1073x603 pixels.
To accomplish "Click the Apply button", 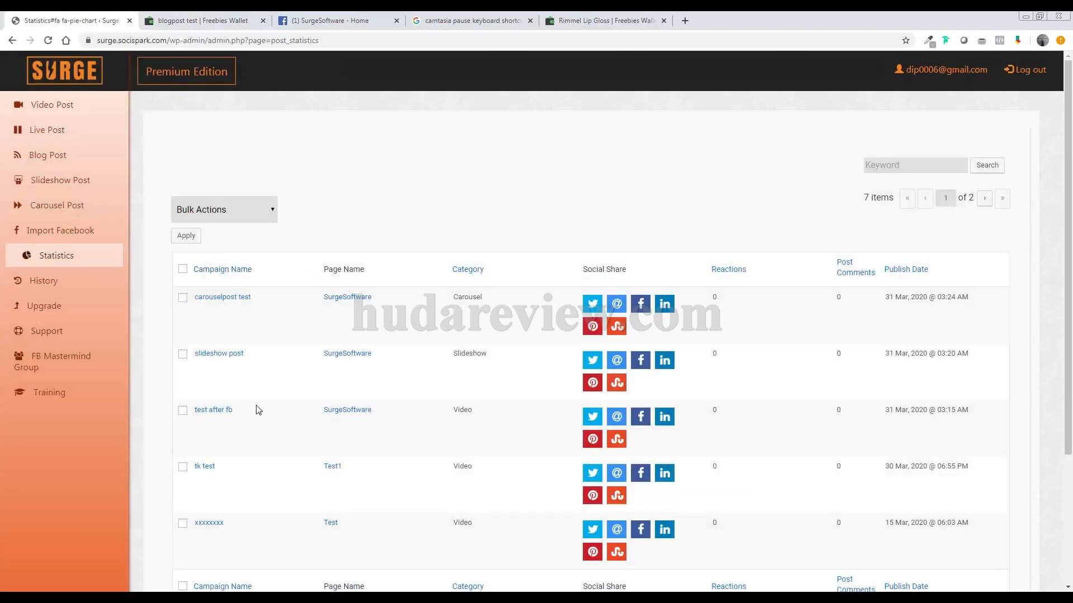I will [x=186, y=235].
